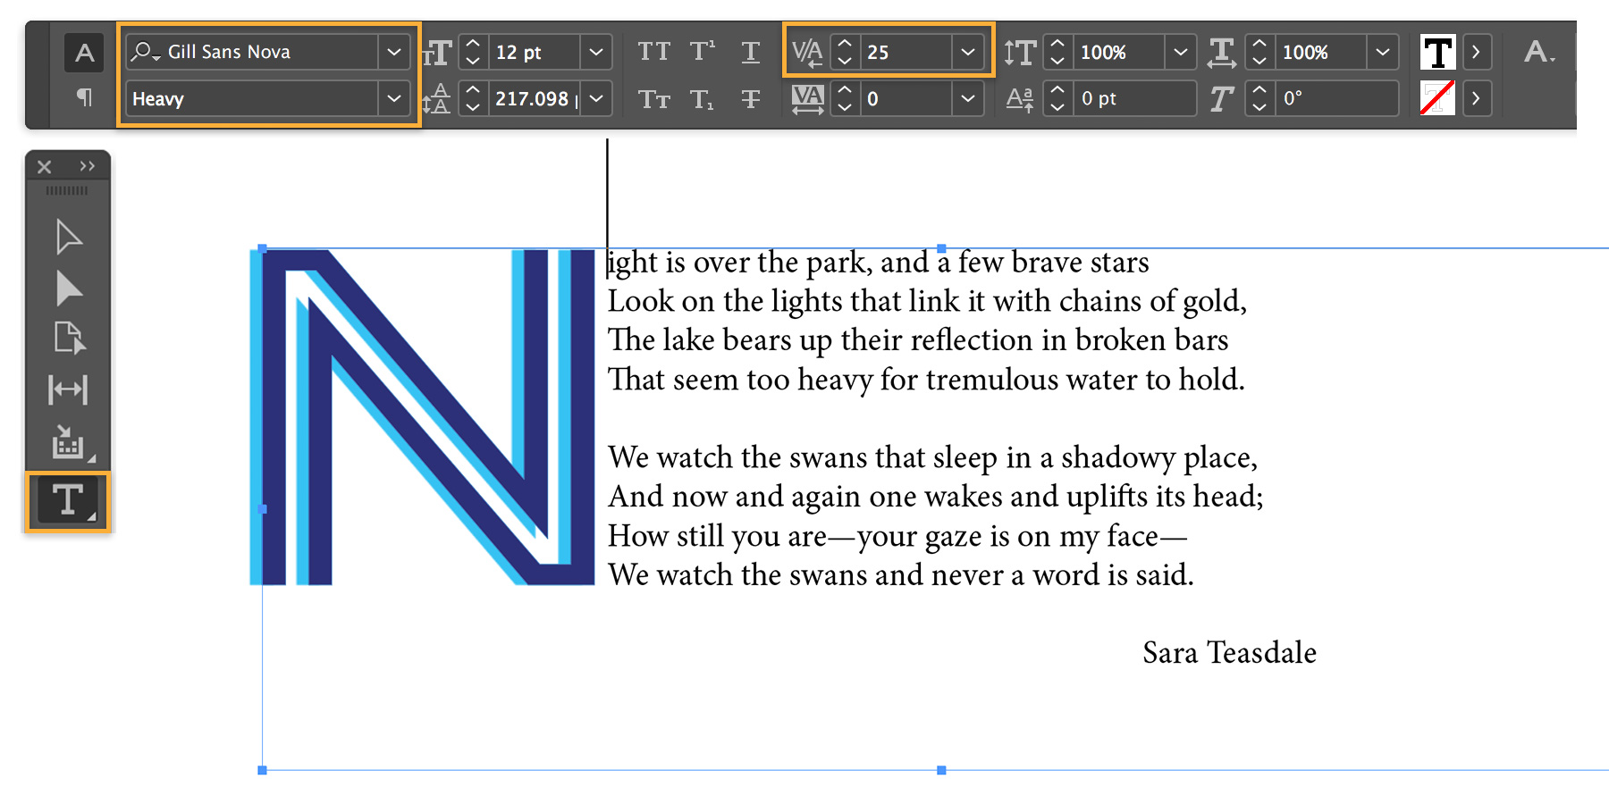Click the text frame's bottom-left corner handle

[x=262, y=770]
